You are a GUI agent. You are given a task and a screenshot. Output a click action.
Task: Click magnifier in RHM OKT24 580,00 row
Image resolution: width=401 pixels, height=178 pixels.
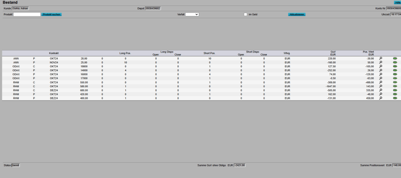380,86
